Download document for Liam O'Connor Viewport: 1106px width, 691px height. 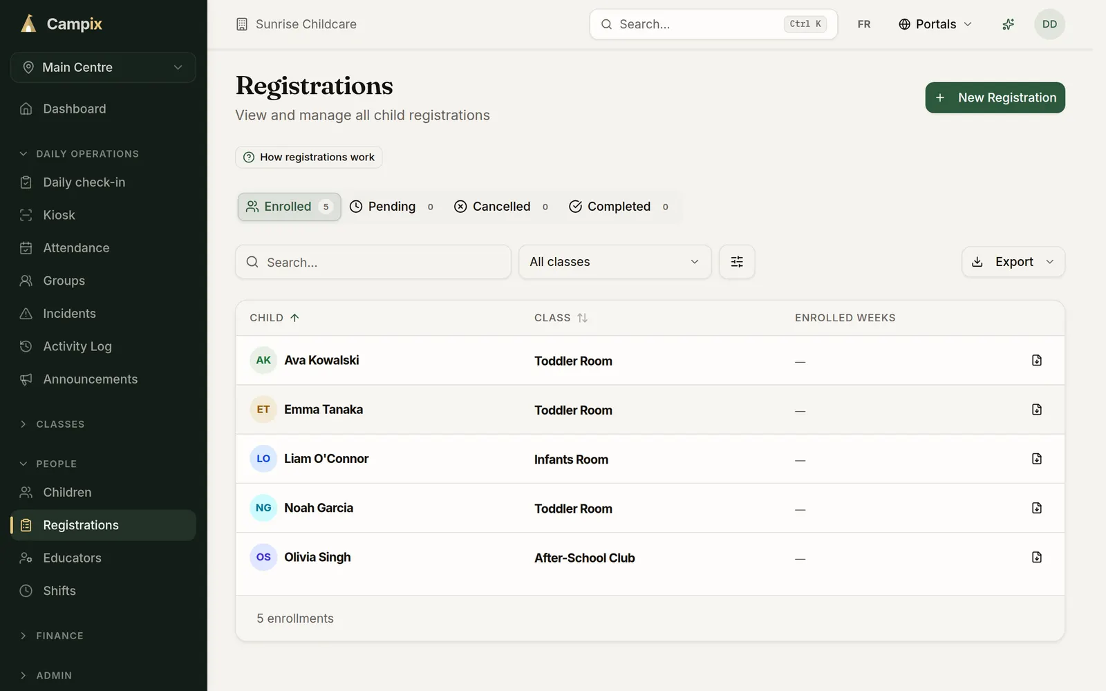pyautogui.click(x=1037, y=459)
